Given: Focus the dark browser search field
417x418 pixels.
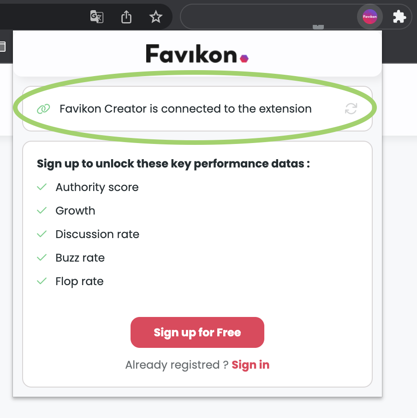Looking at the screenshot, I should click(268, 17).
